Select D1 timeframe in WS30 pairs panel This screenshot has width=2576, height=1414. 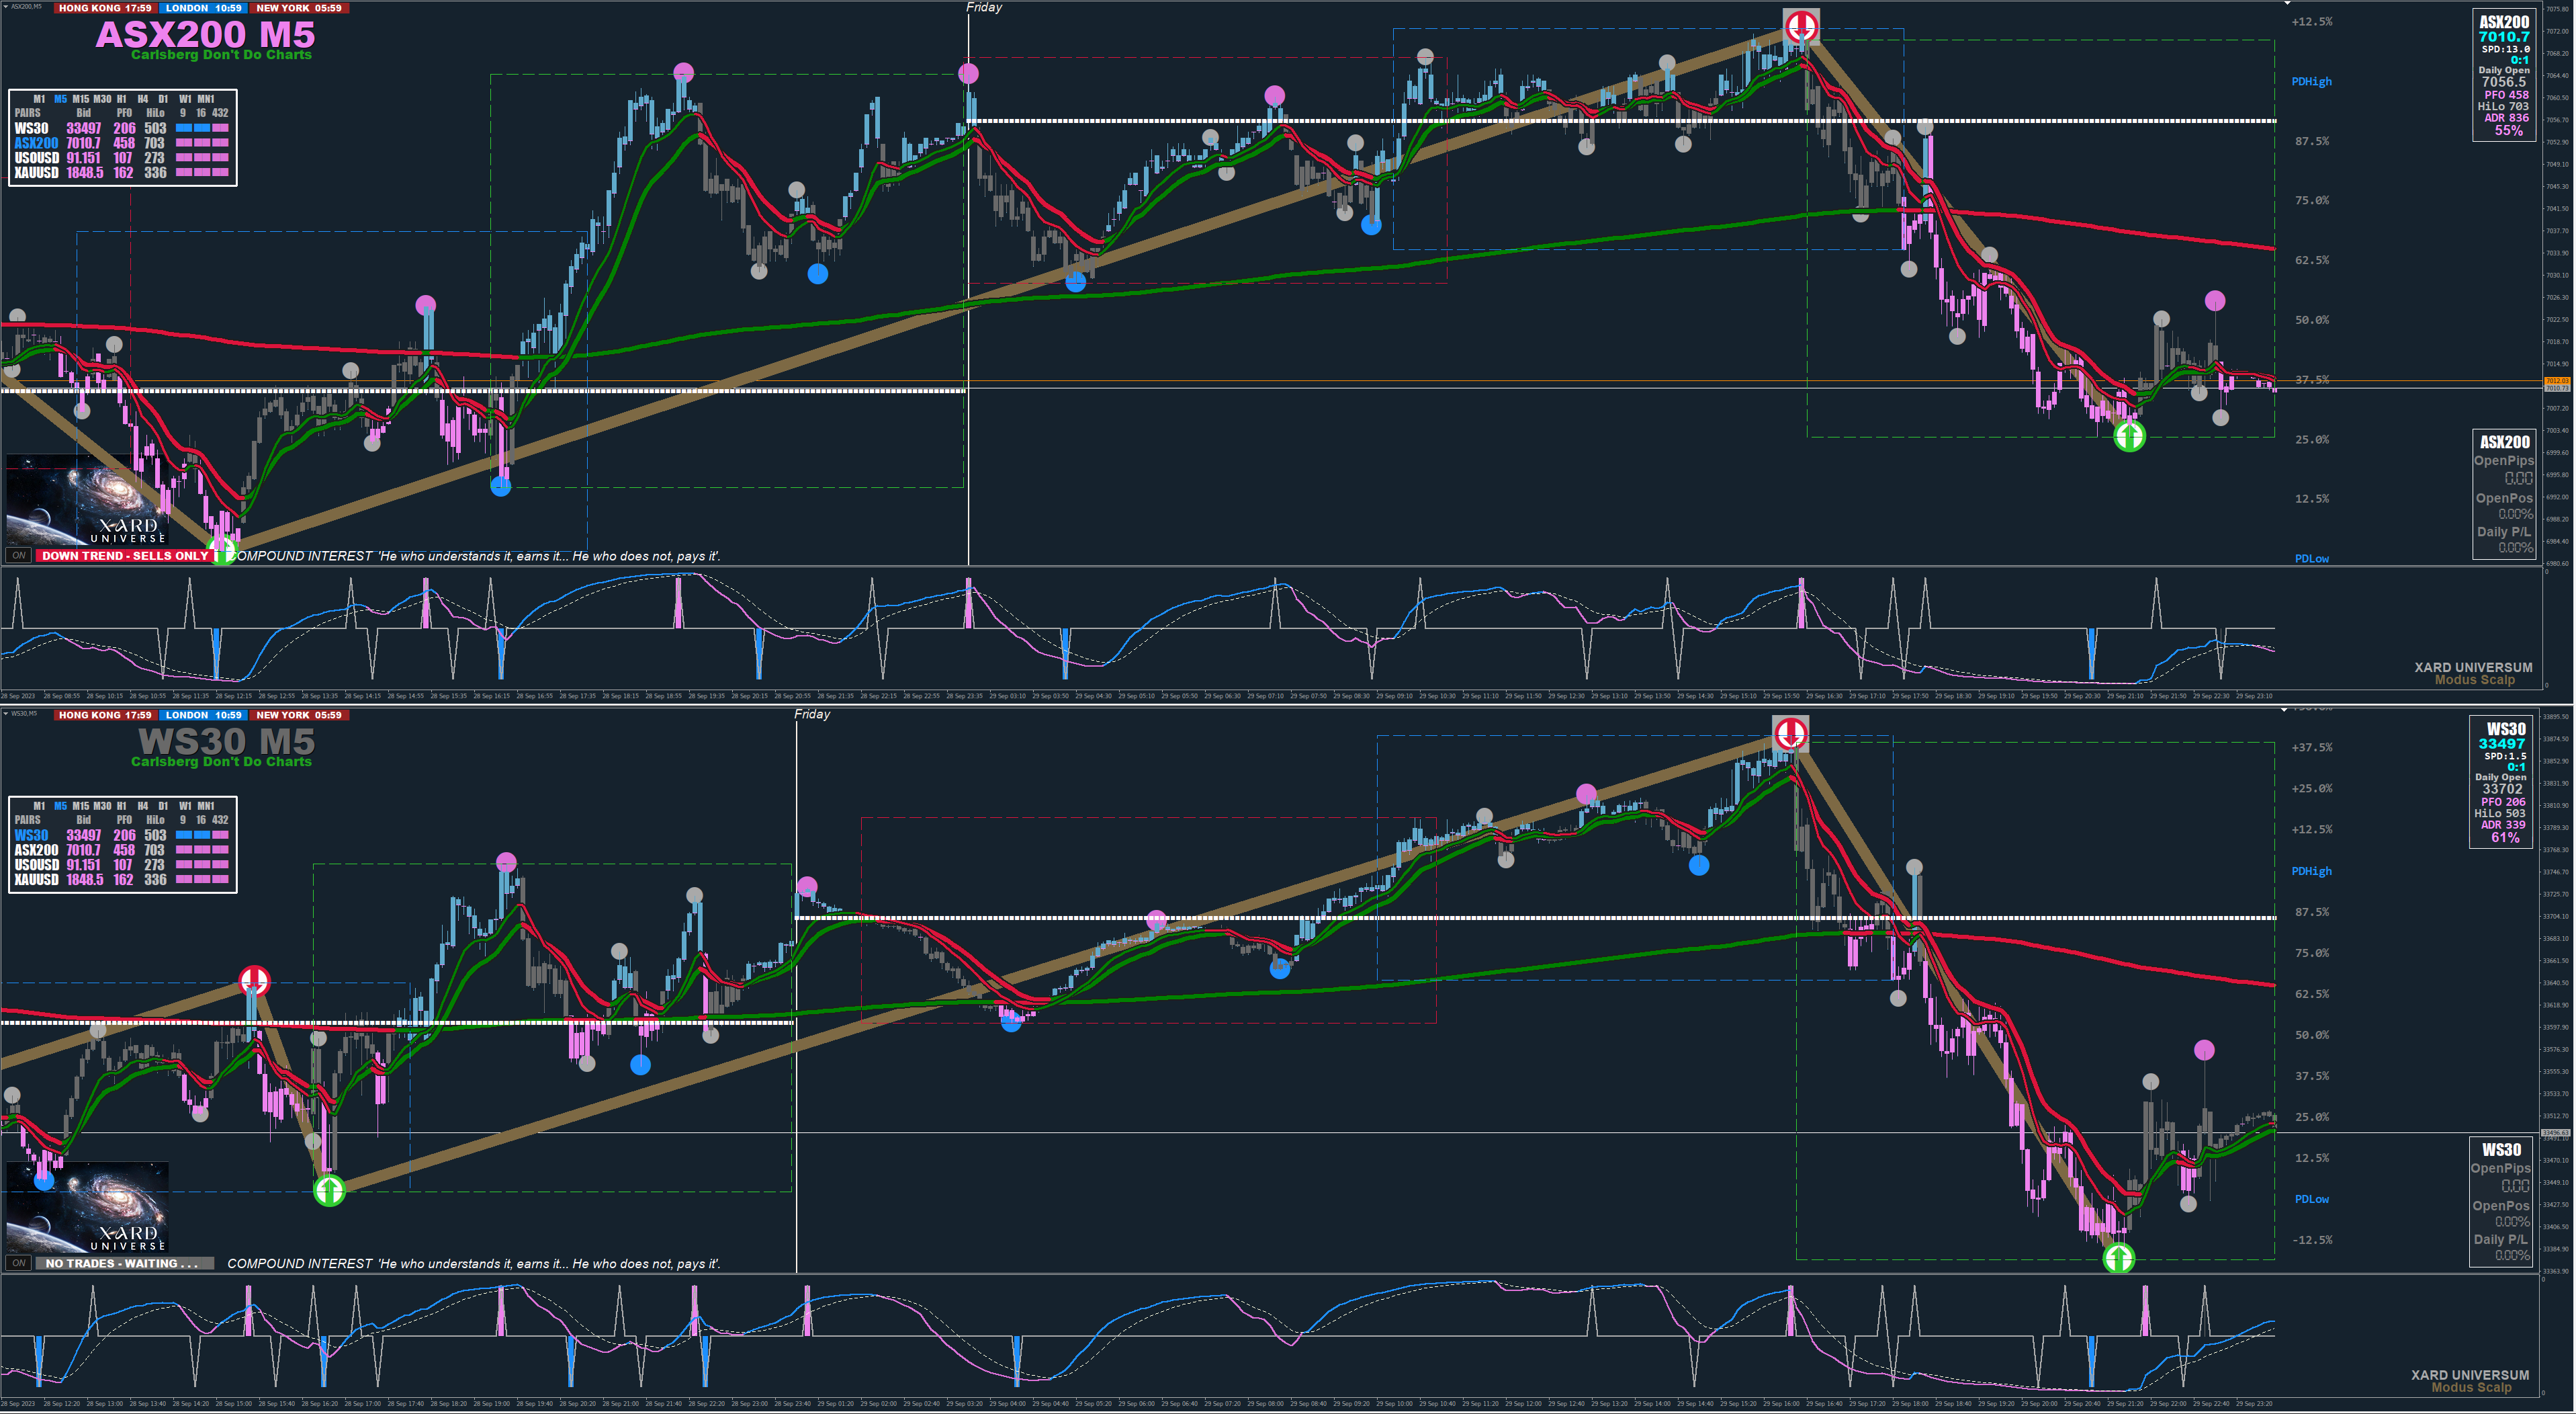click(x=163, y=806)
